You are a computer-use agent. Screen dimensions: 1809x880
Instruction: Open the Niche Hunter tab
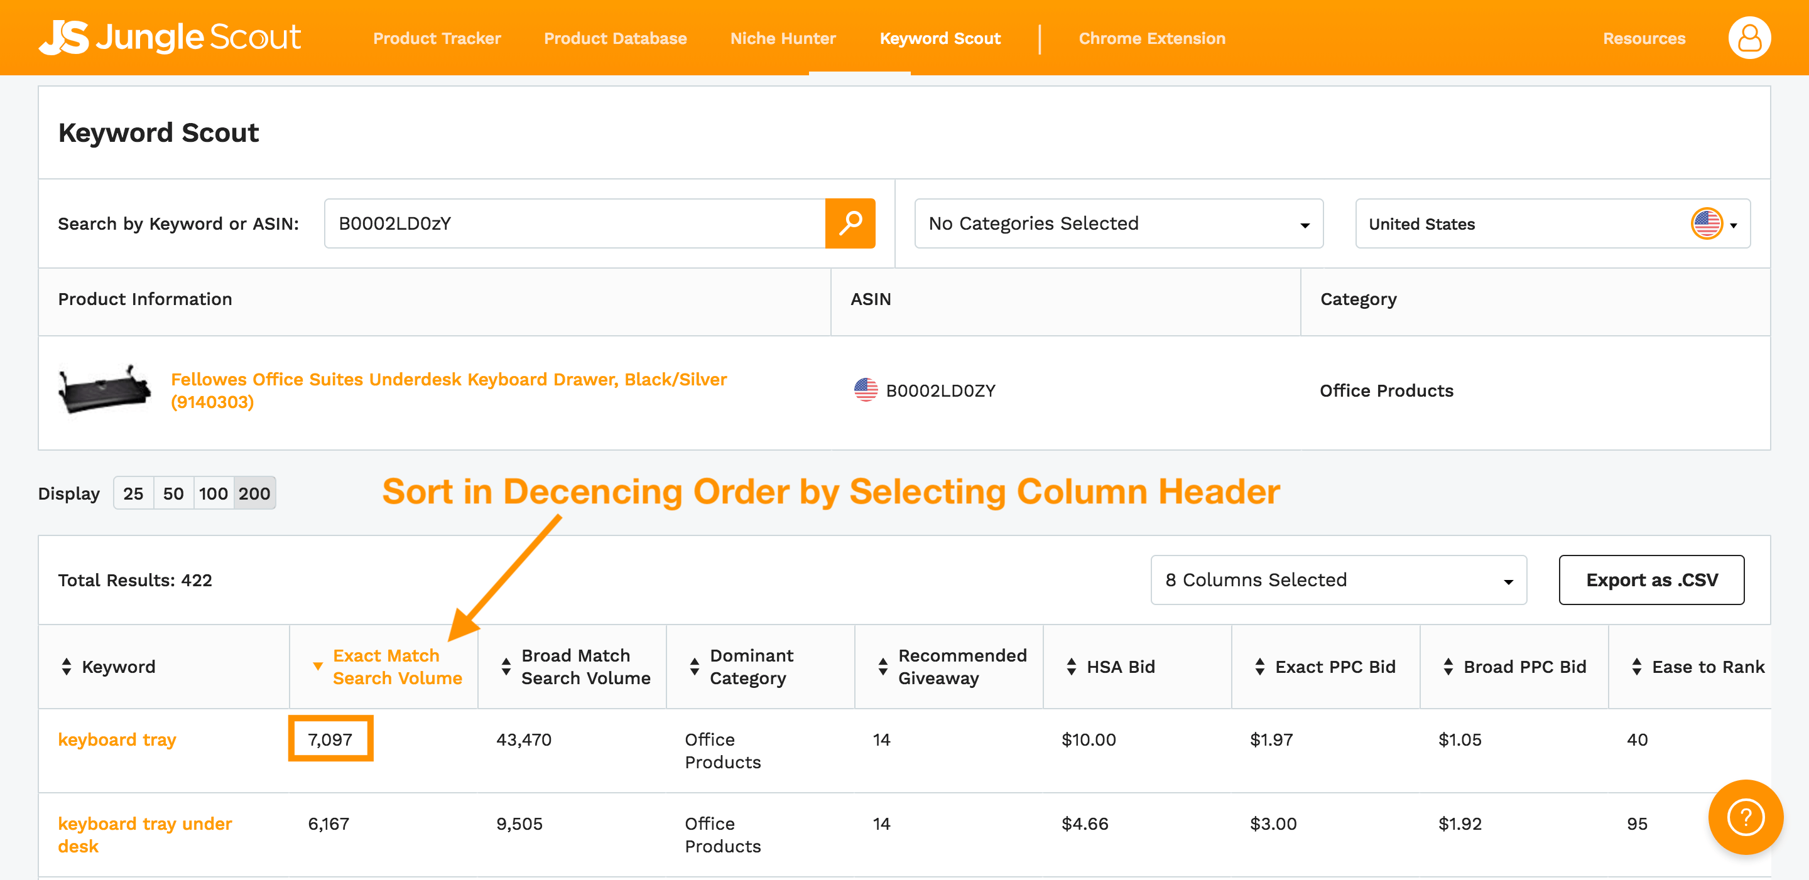[x=783, y=38]
